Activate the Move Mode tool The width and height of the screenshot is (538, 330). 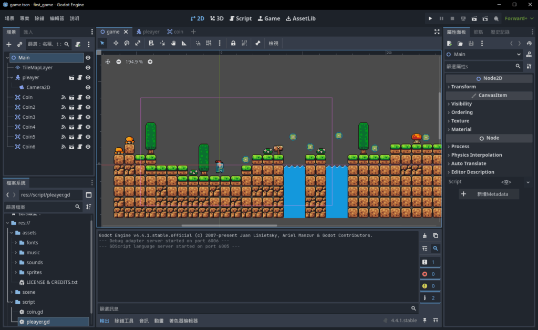click(116, 43)
